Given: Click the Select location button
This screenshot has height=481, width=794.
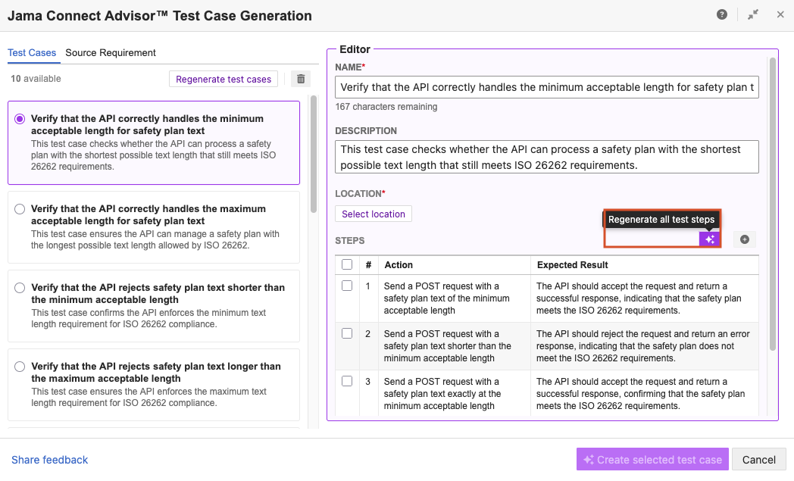Looking at the screenshot, I should pos(374,214).
